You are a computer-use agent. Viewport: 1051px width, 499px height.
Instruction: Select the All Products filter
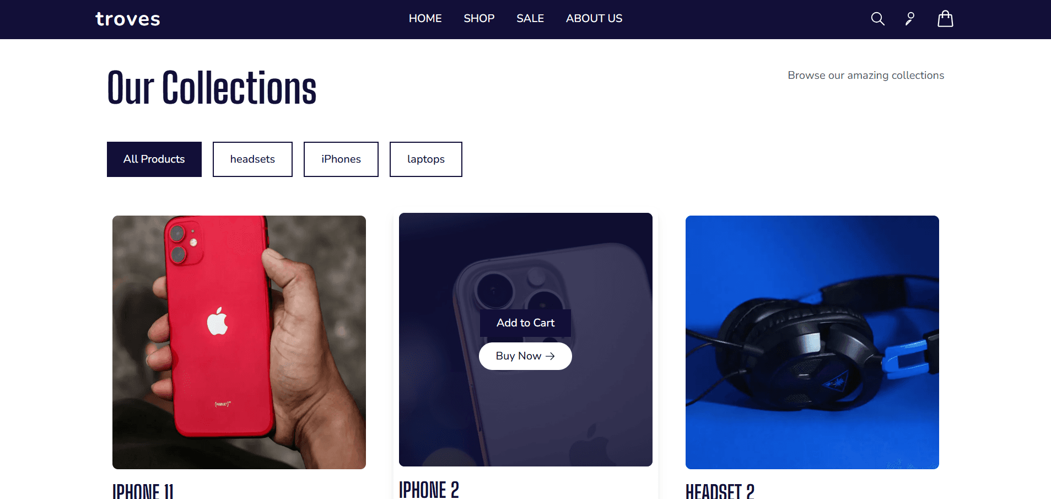point(154,159)
